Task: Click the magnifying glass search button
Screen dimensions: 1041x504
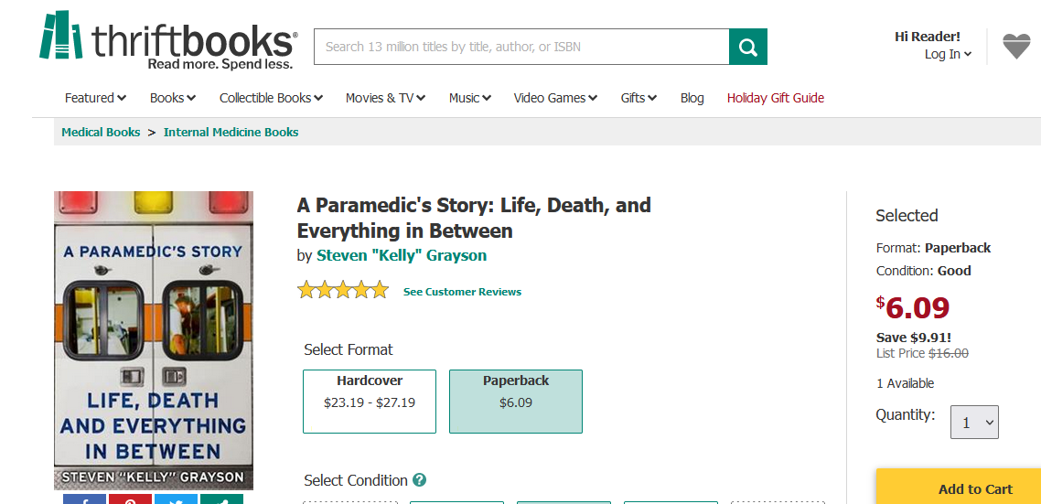Action: click(x=747, y=47)
